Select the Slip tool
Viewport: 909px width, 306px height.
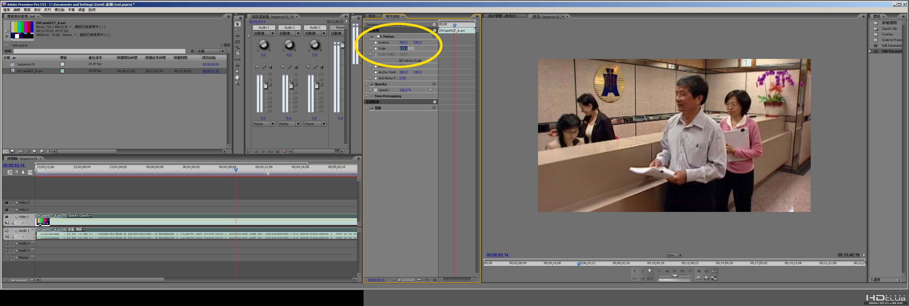(x=237, y=59)
